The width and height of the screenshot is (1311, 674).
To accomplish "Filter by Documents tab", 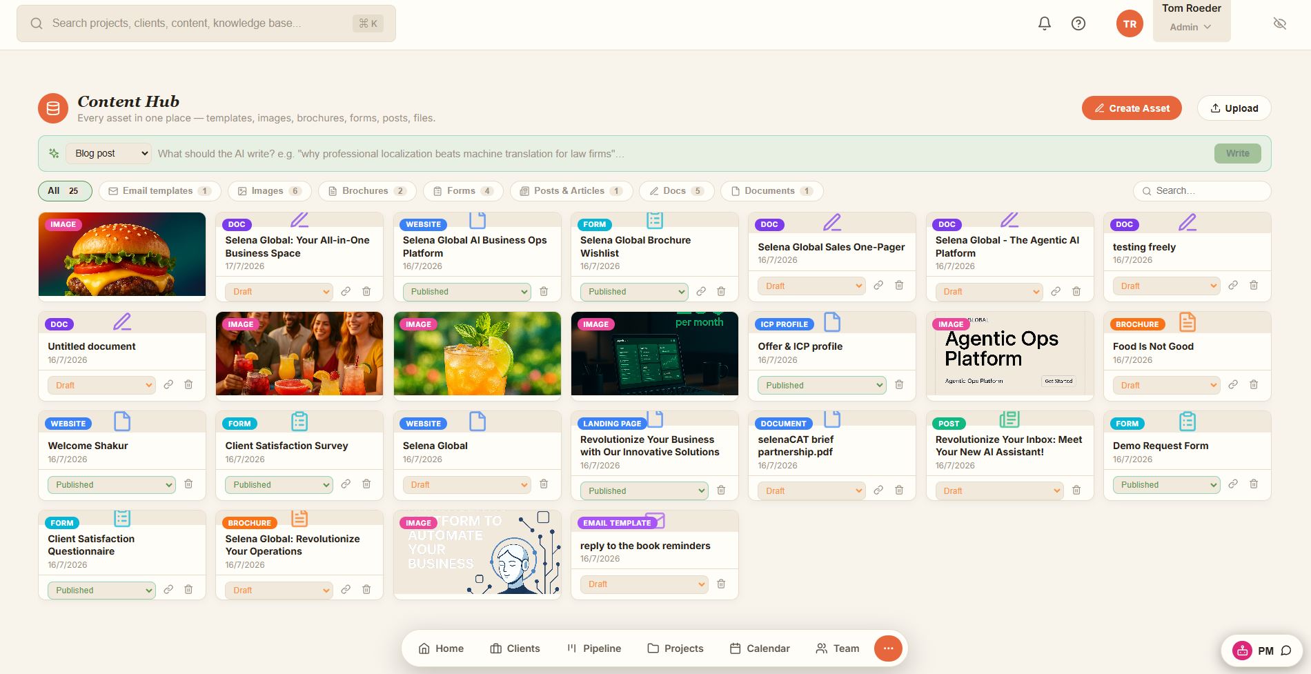I will (772, 190).
